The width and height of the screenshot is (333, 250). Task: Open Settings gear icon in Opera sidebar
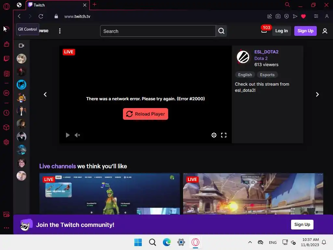(7, 142)
